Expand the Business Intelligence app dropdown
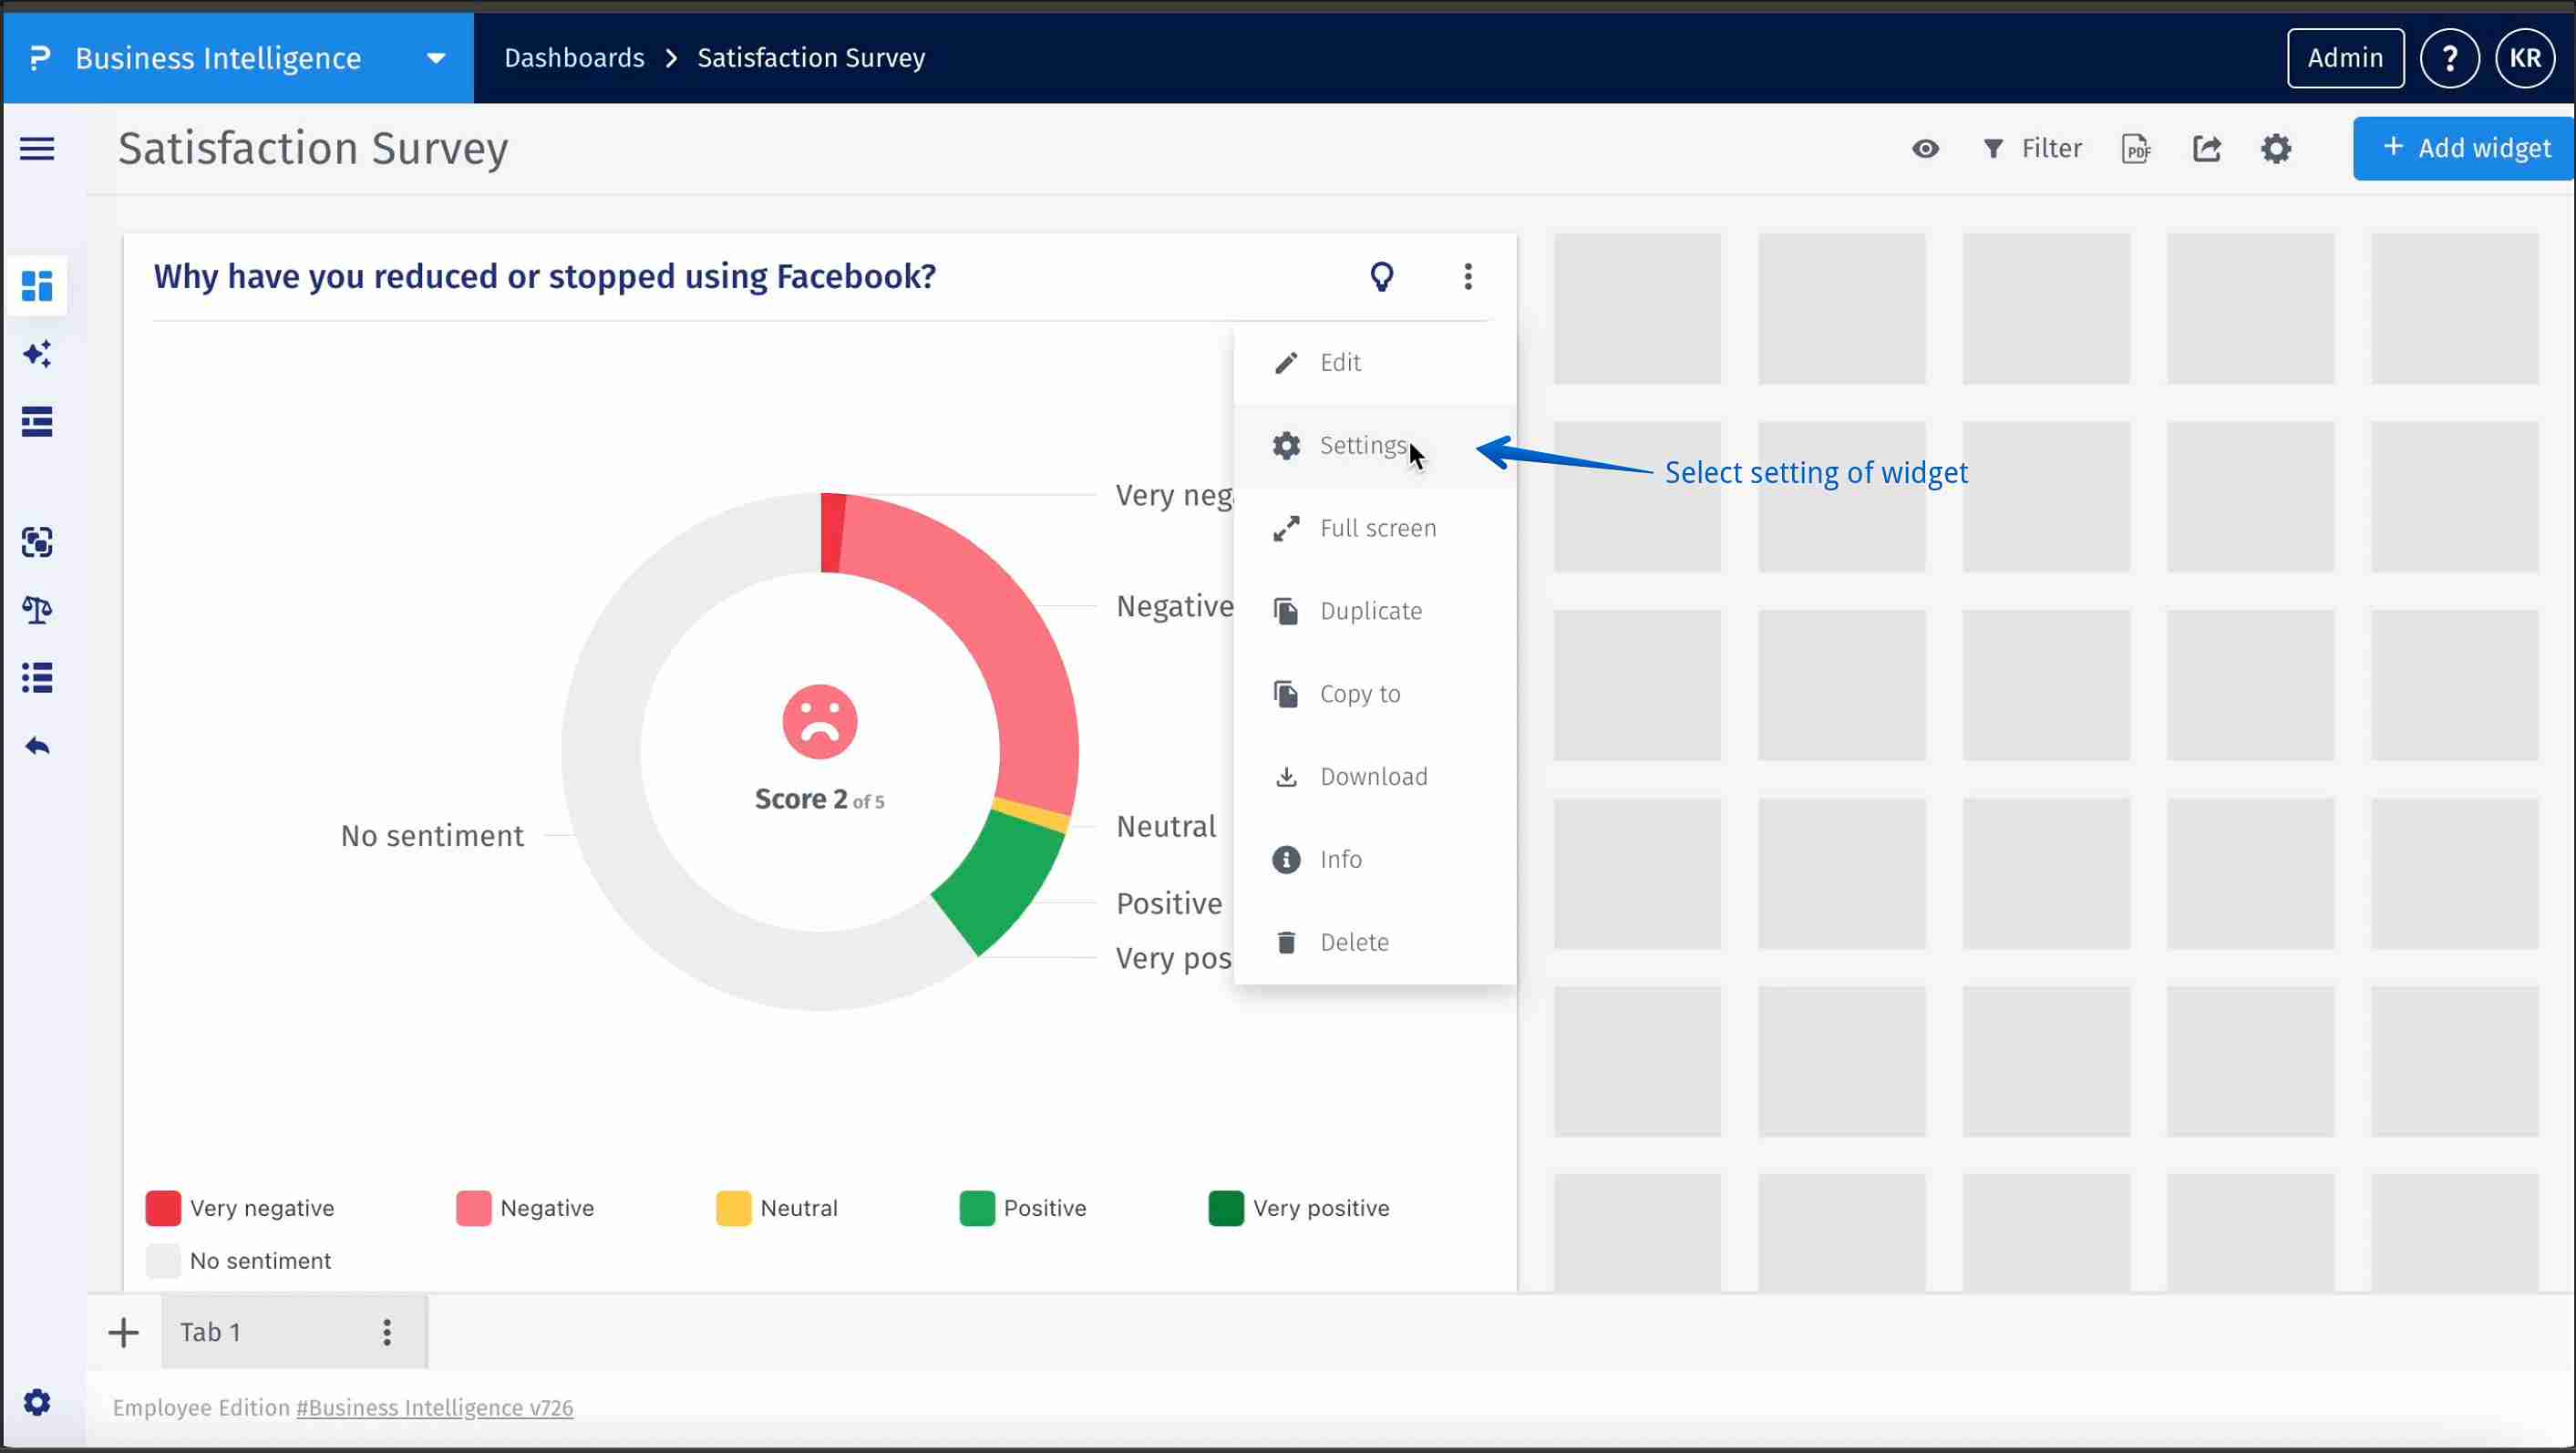 (x=436, y=58)
